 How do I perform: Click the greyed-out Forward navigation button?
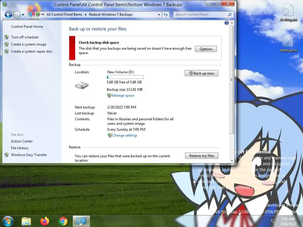[17, 14]
